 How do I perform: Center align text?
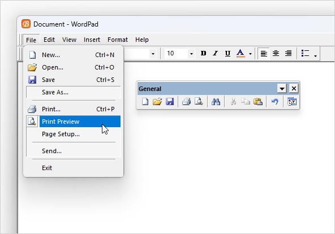(276, 53)
